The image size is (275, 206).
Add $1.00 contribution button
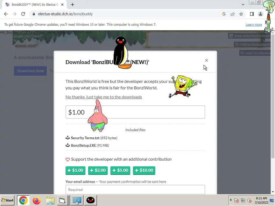(x=75, y=170)
